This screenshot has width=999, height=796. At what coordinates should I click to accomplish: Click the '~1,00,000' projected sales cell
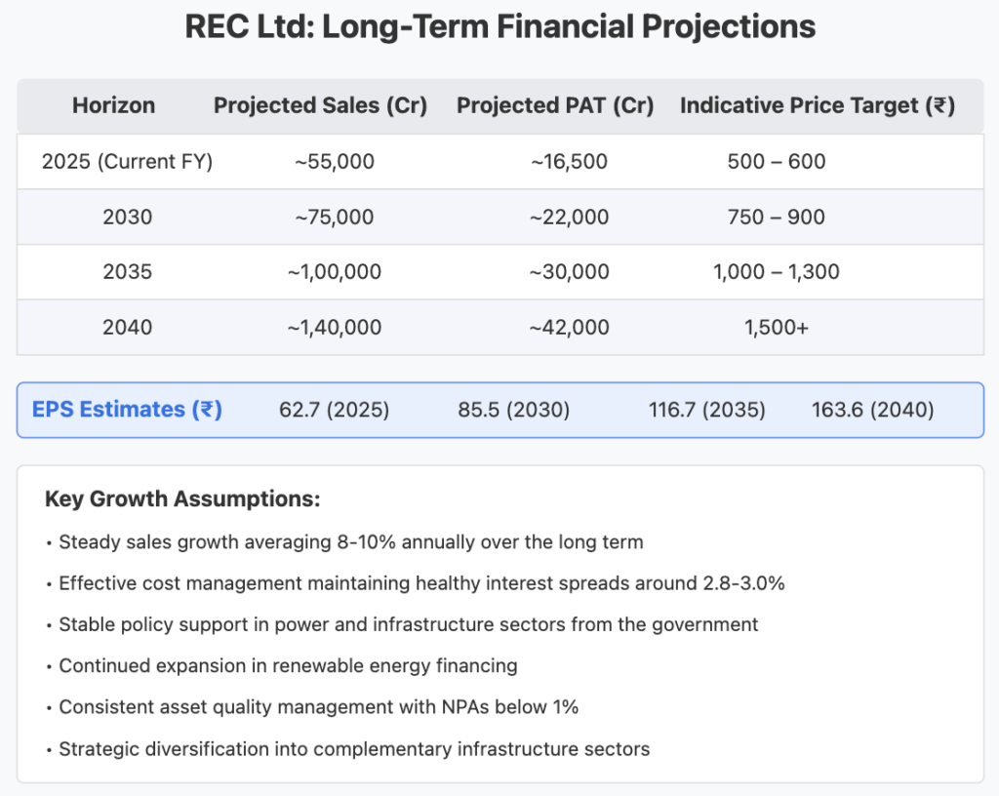(x=335, y=272)
